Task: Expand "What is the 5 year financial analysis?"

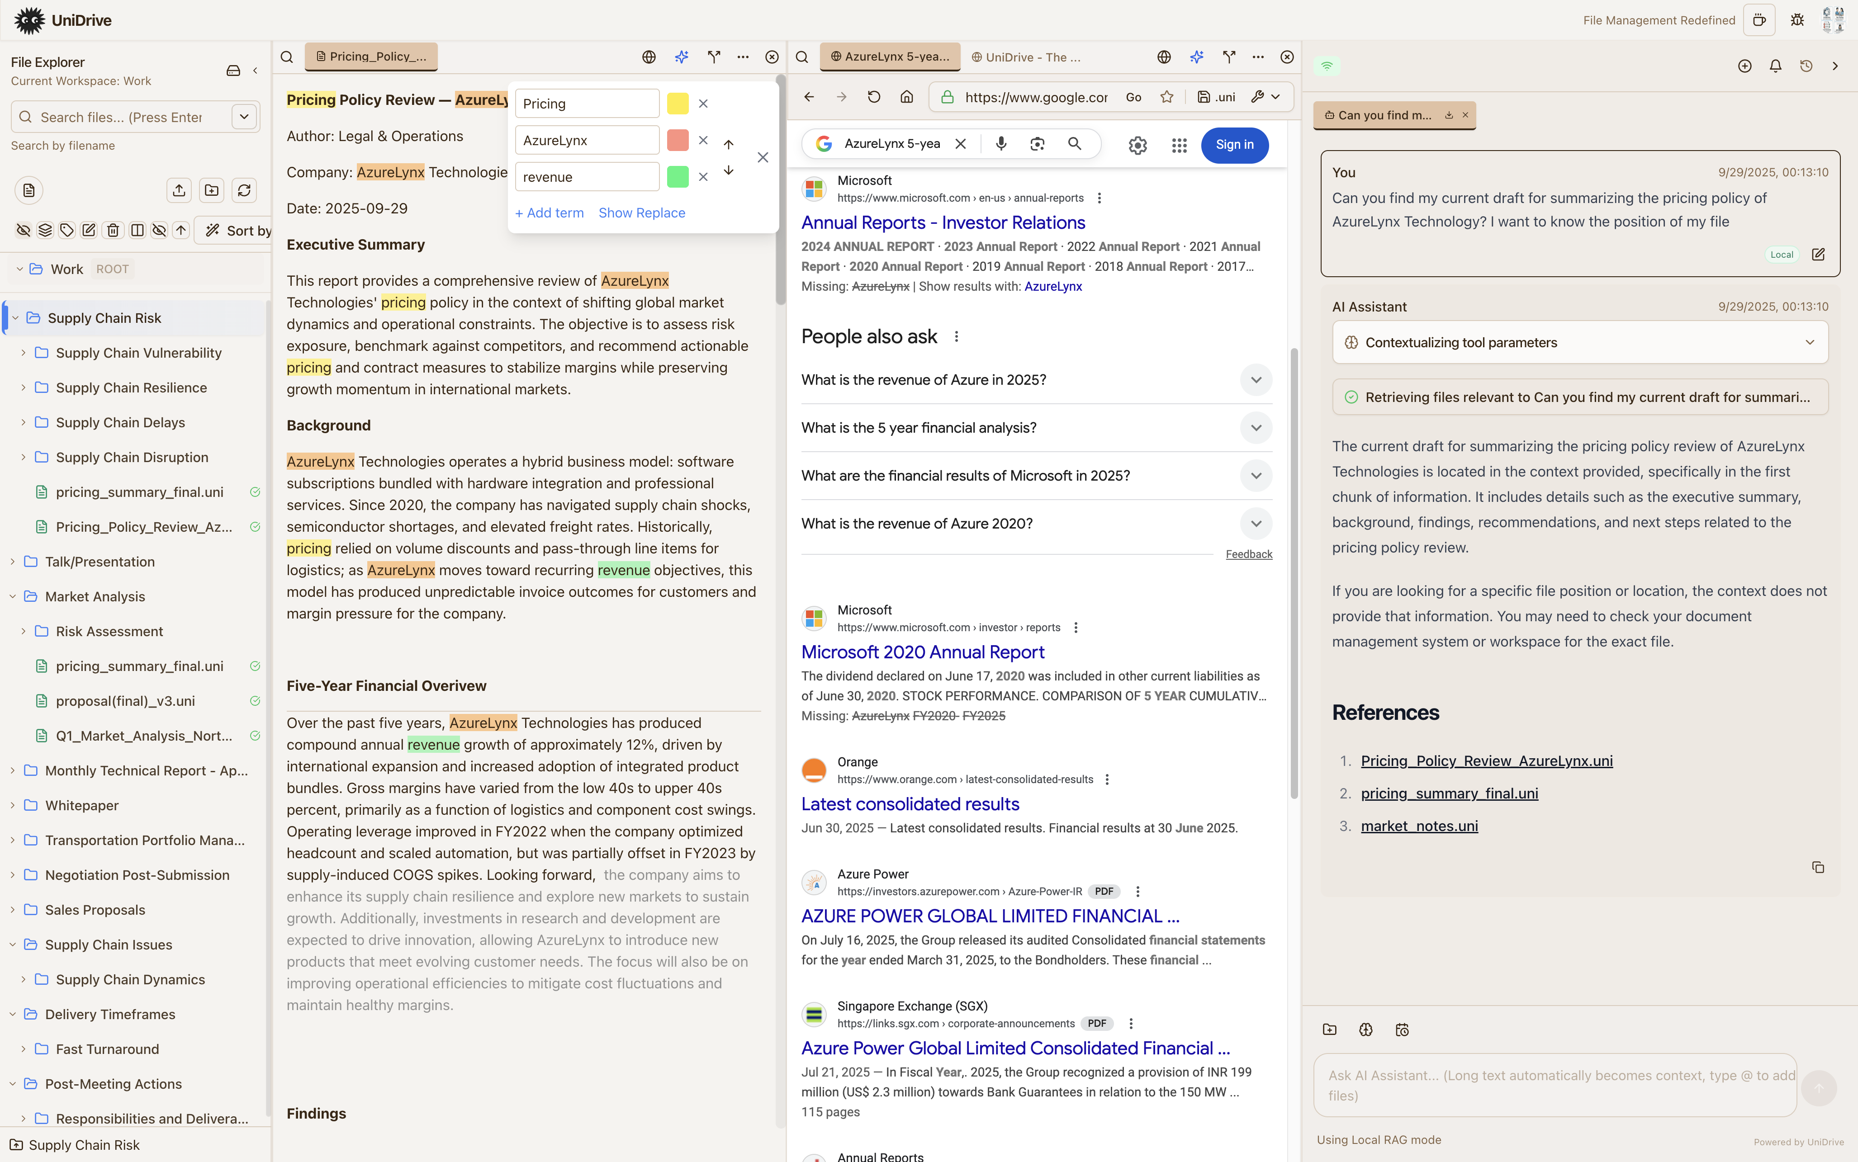Action: [x=1255, y=428]
